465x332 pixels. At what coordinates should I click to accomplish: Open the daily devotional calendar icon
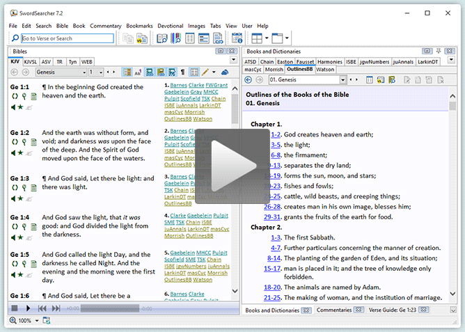237,38
